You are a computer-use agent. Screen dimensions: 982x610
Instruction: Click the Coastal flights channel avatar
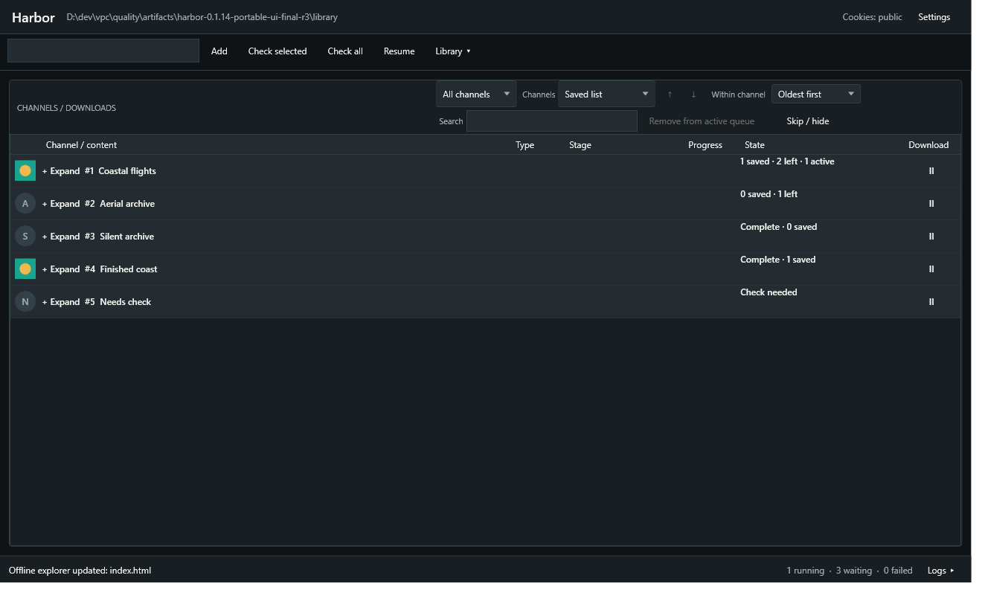tap(25, 171)
